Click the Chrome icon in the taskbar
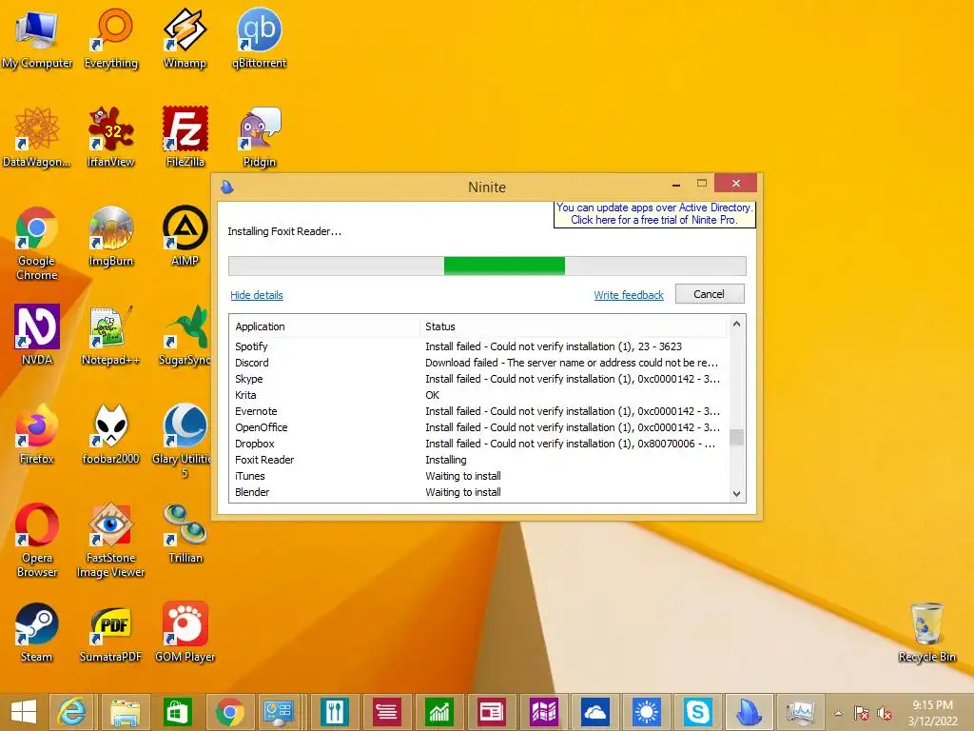 [x=230, y=712]
